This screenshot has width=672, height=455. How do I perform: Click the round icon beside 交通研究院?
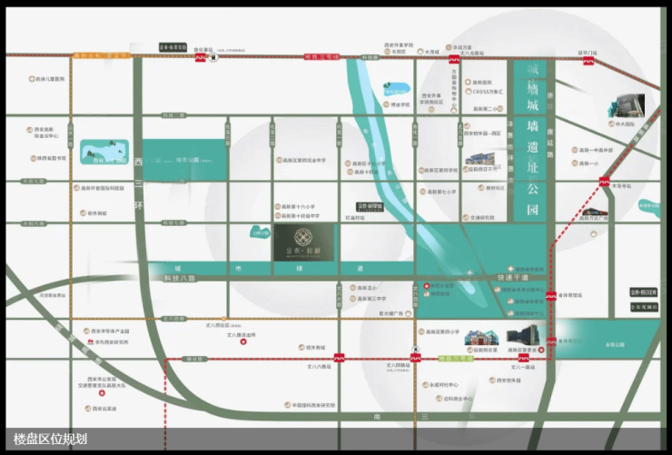coord(466,217)
